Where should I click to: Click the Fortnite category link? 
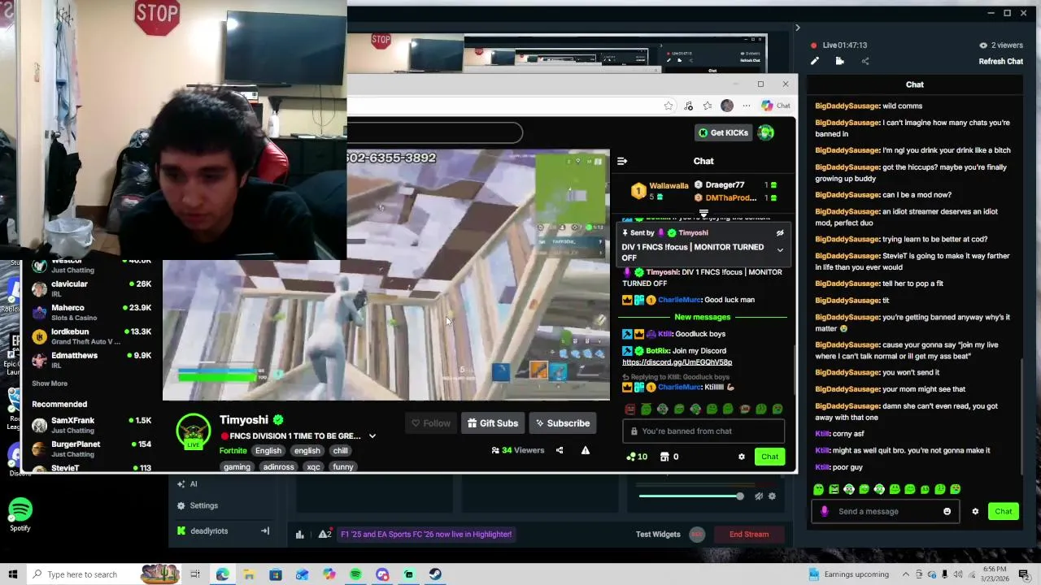pyautogui.click(x=233, y=451)
